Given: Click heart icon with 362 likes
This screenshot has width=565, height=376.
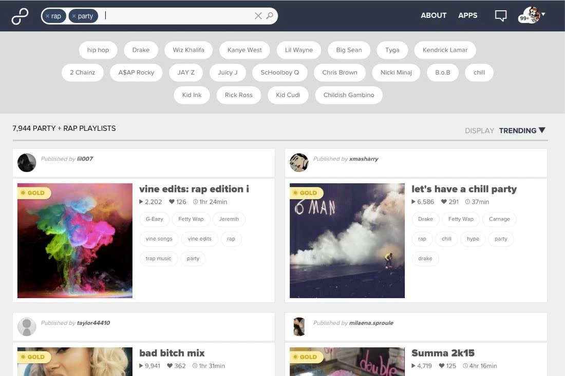Looking at the screenshot, I should (169, 366).
